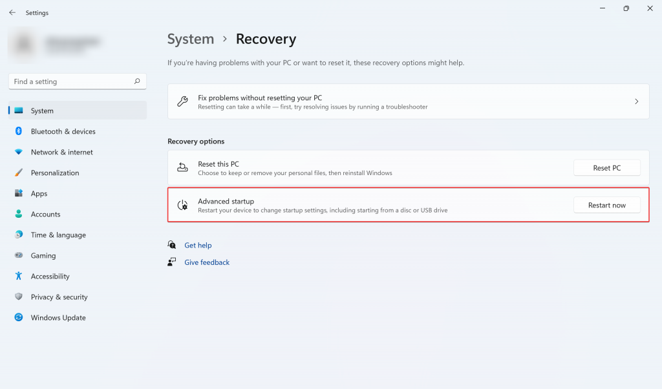Click the Time & language globe icon
This screenshot has height=389, width=662.
[x=19, y=235]
